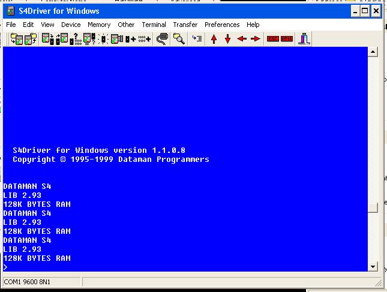Click the indent list toolbar icon

click(x=197, y=39)
